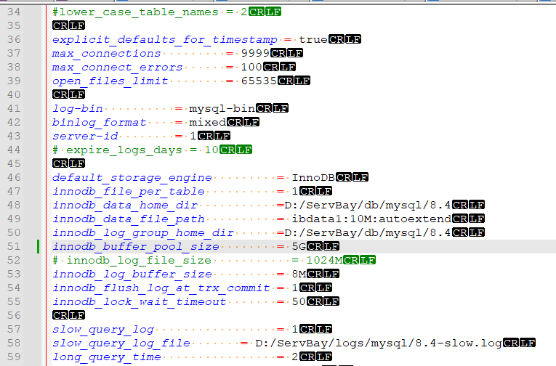The width and height of the screenshot is (556, 366).
Task: Click the 1024M value in the comment
Action: click(x=323, y=260)
